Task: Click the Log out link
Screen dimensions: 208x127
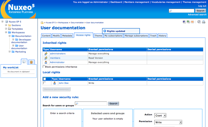Action: [x=202, y=6]
